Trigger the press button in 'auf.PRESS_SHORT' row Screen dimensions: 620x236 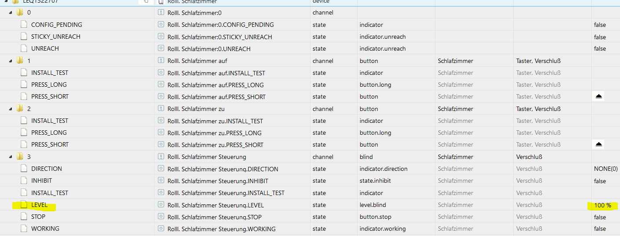point(598,96)
